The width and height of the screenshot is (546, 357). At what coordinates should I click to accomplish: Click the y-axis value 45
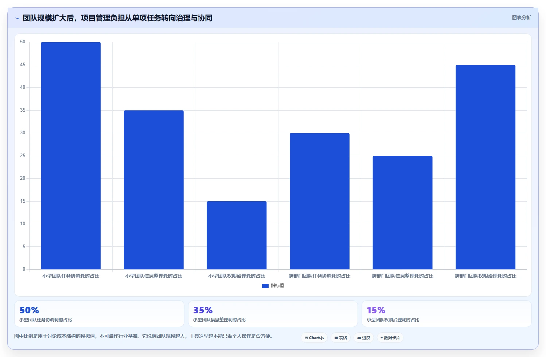point(23,65)
